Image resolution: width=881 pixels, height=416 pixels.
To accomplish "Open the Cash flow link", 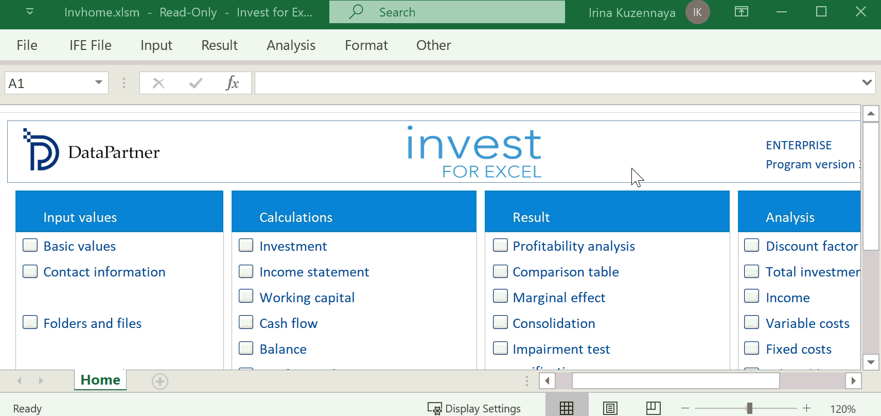I will (x=289, y=323).
